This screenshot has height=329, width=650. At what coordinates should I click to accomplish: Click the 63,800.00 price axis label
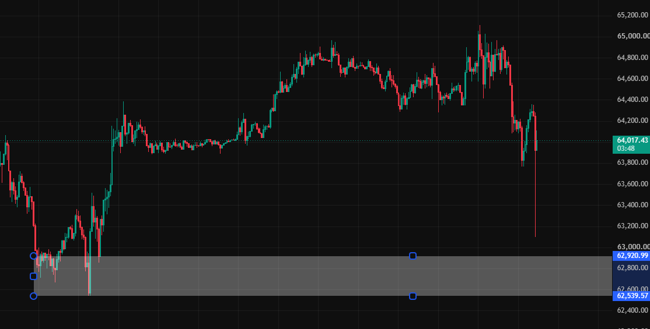coord(632,162)
